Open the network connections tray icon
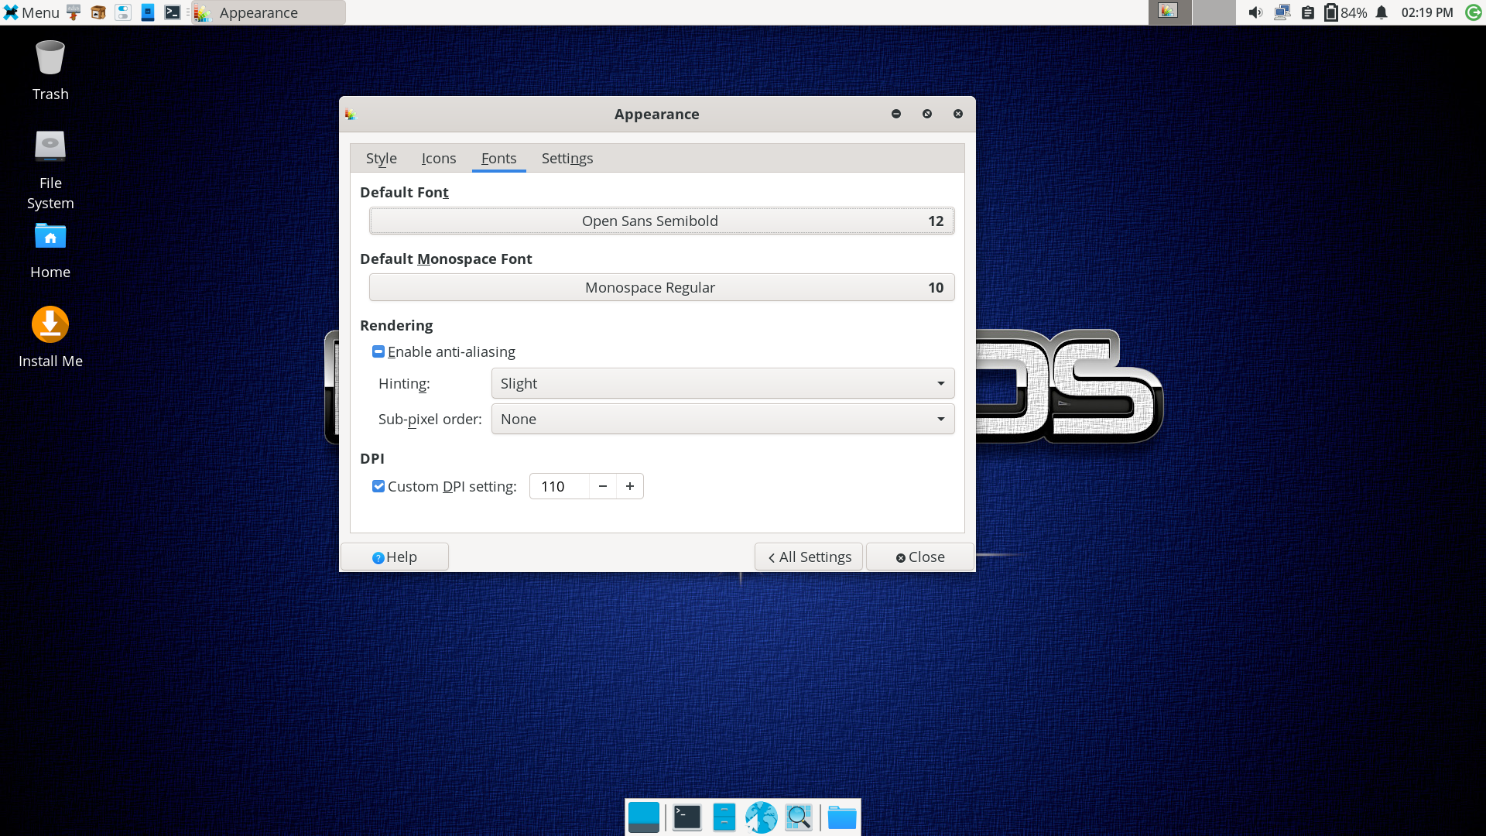Viewport: 1486px width, 836px height. click(x=1282, y=12)
